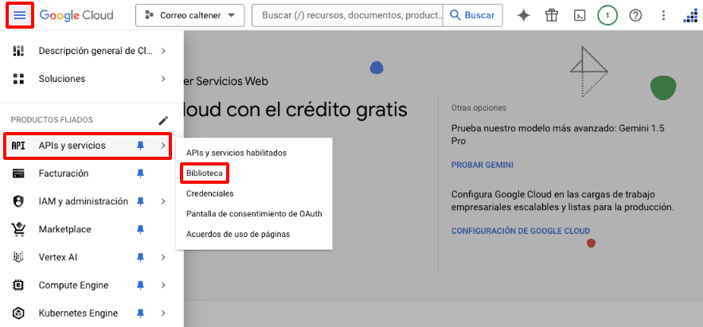The width and height of the screenshot is (703, 327).
Task: Expand APIs y servicios submenu chevron
Action: (163, 146)
